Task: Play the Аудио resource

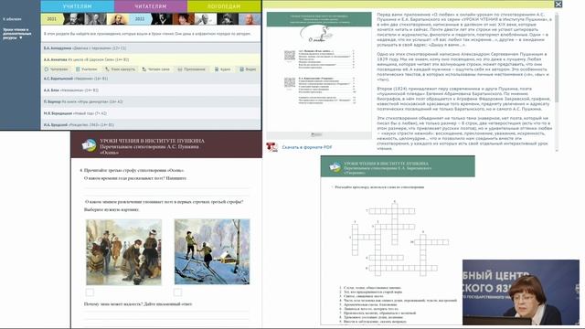Action: click(222, 69)
